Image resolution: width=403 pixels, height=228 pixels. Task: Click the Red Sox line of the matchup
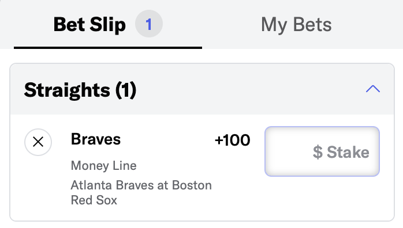point(94,200)
